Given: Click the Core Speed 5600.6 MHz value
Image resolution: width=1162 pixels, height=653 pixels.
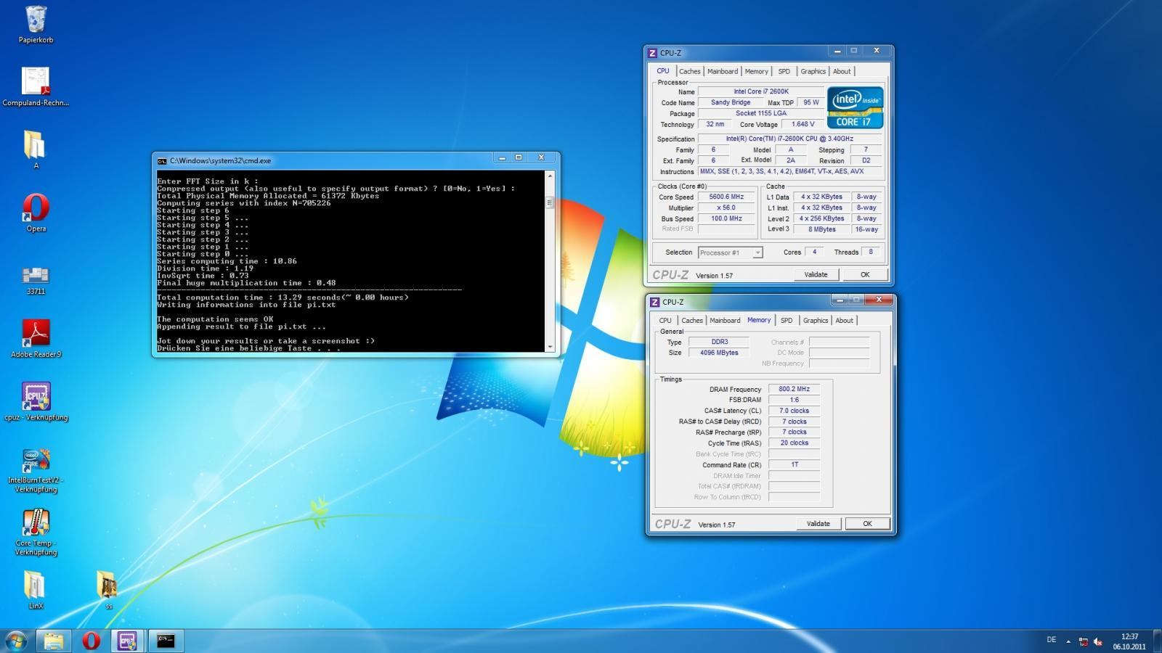Looking at the screenshot, I should coord(727,197).
